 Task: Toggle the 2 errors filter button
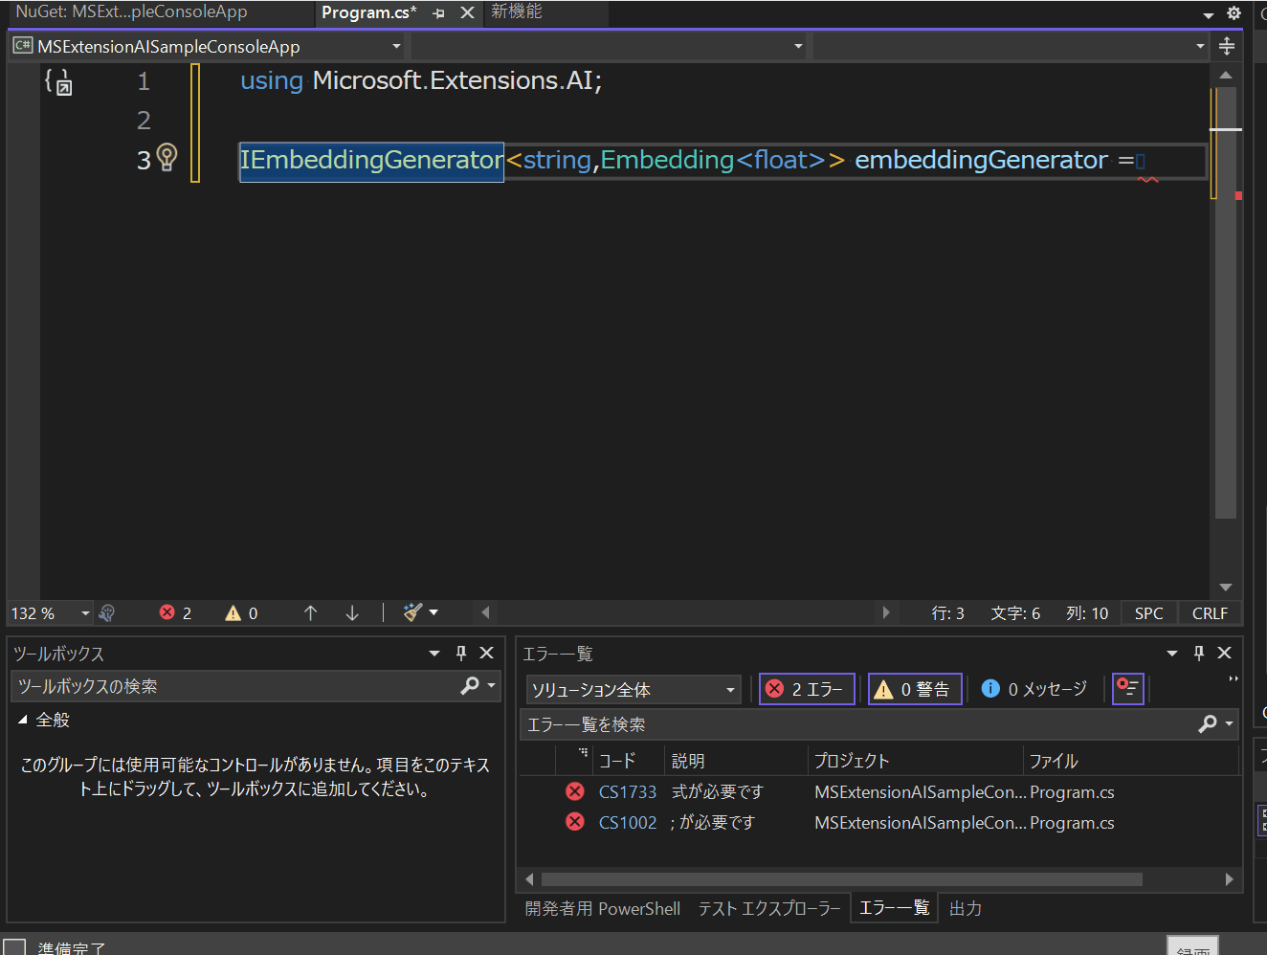(807, 689)
